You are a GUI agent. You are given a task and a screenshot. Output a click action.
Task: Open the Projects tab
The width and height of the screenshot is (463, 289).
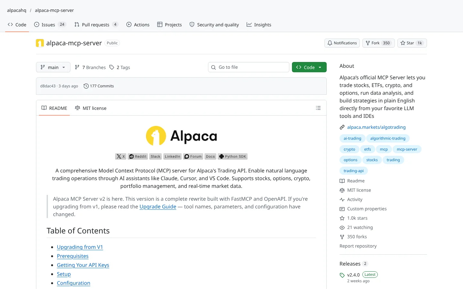point(169,25)
